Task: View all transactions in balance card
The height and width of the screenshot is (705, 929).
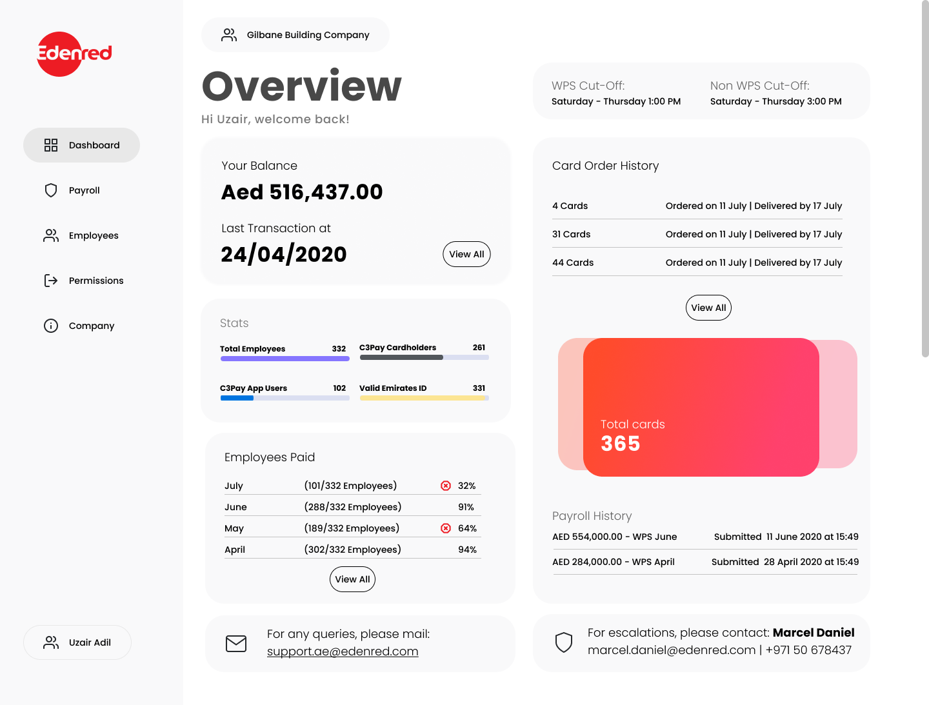Action: (466, 254)
